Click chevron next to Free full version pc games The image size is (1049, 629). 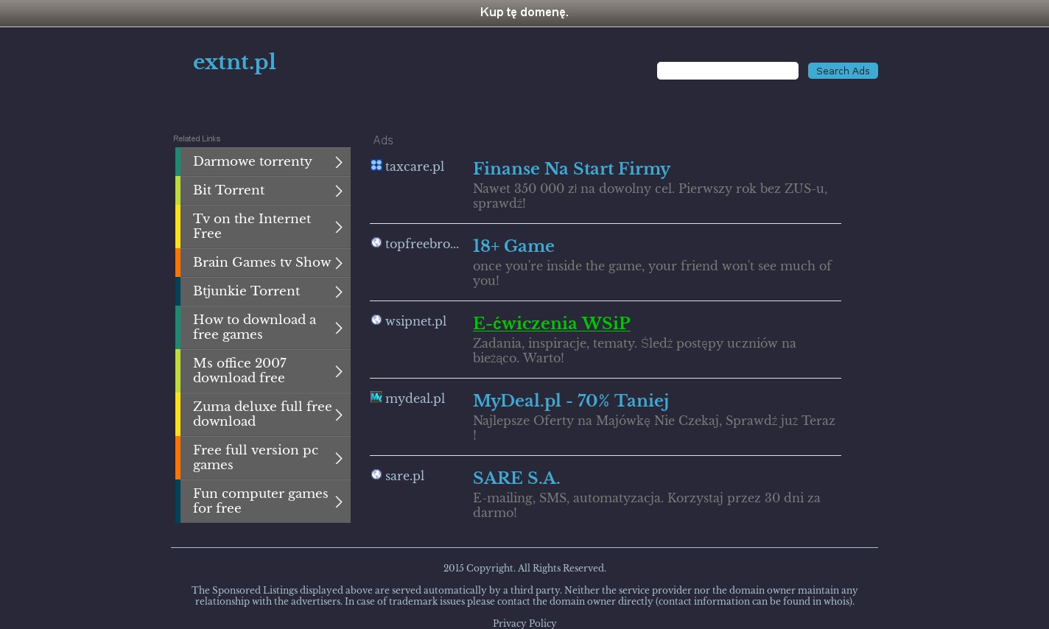coord(339,458)
